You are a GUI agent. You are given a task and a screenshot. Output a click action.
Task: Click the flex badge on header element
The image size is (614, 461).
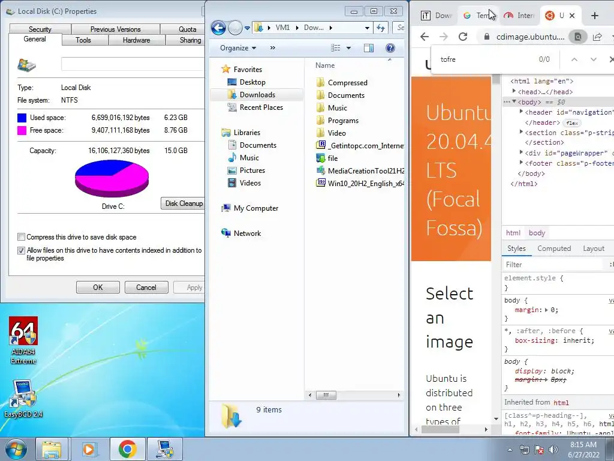click(x=572, y=122)
